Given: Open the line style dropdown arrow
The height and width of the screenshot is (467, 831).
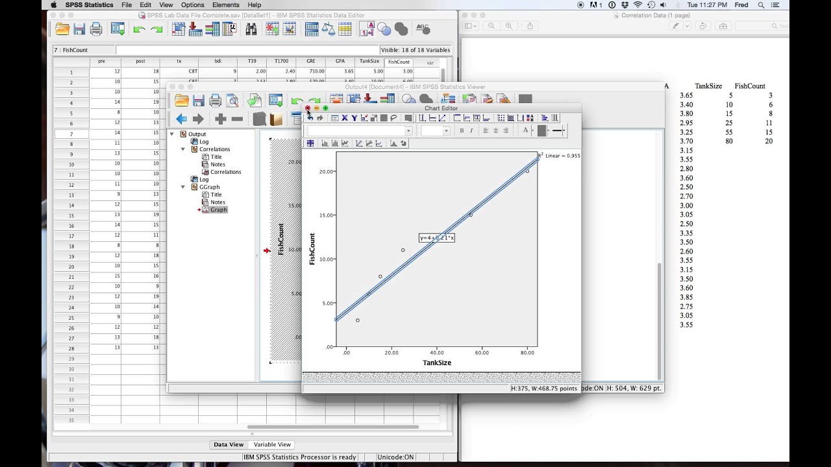Looking at the screenshot, I should pos(564,130).
